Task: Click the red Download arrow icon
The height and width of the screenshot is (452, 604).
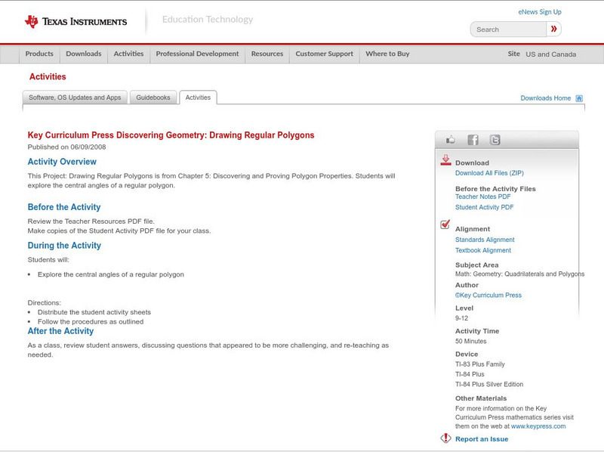Action: pos(445,159)
